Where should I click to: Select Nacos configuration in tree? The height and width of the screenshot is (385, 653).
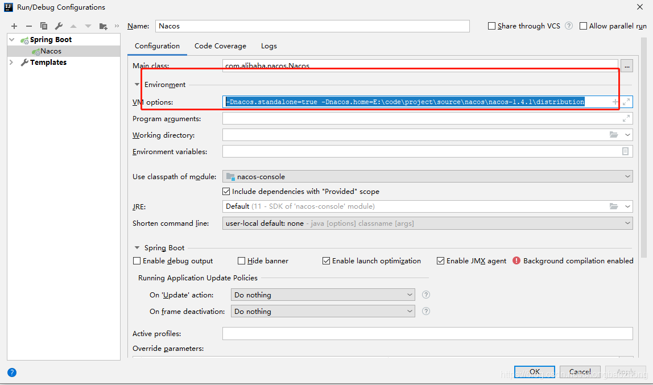tap(63, 51)
